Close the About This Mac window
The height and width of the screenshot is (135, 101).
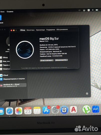(11, 30)
